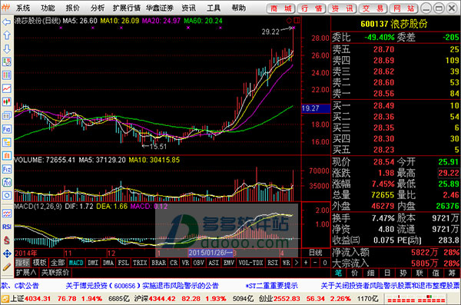Toggle the 指标 indicator mode button

coord(22,263)
